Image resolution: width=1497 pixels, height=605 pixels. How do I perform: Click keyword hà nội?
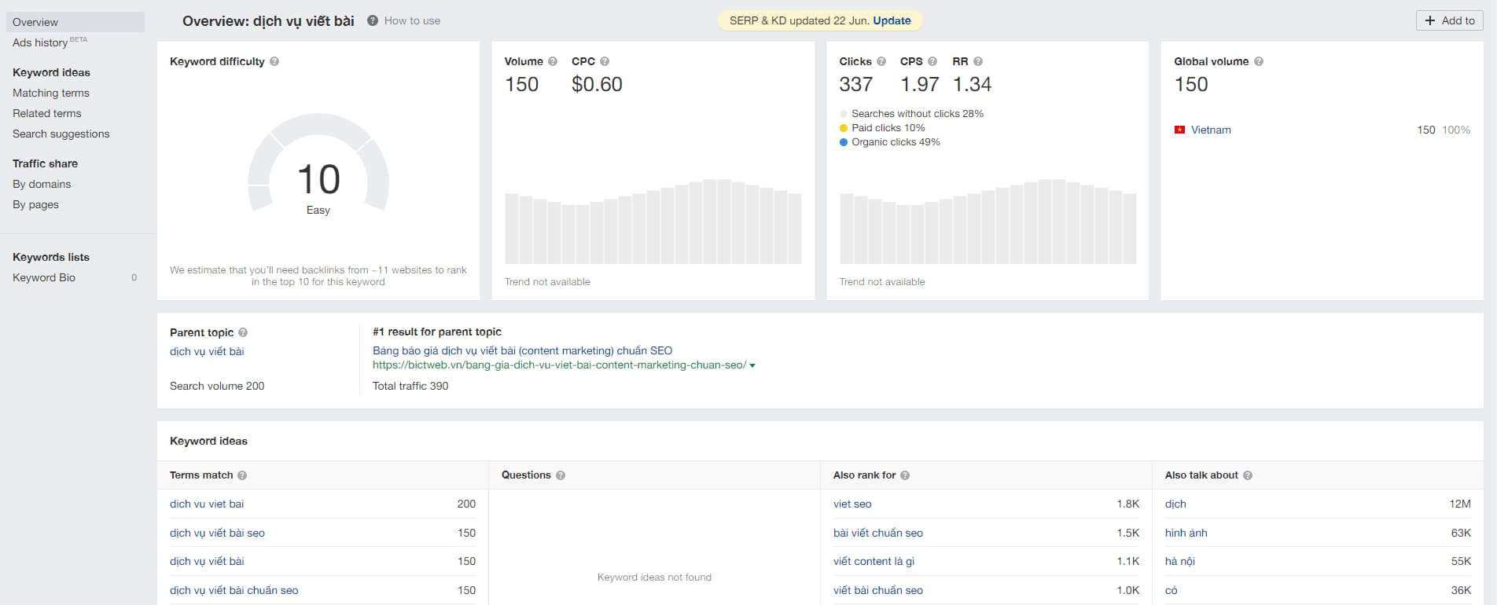(x=1179, y=561)
